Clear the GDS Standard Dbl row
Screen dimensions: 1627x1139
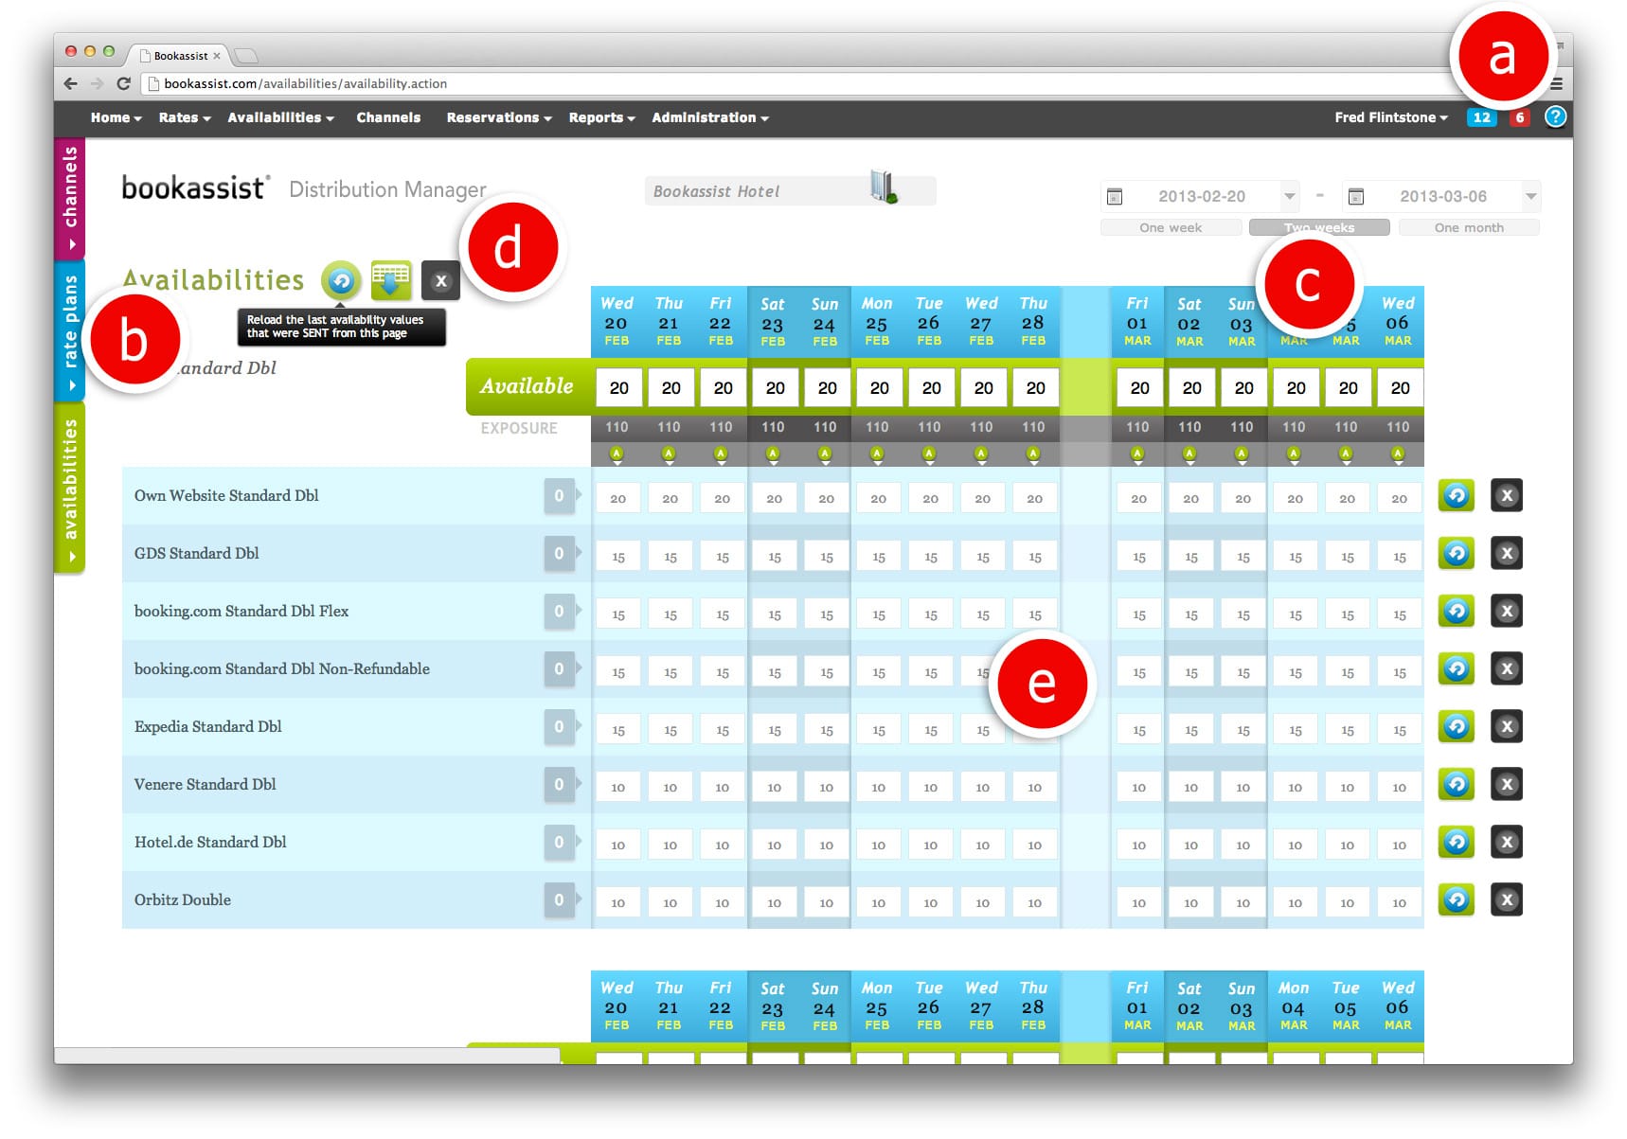(1507, 553)
